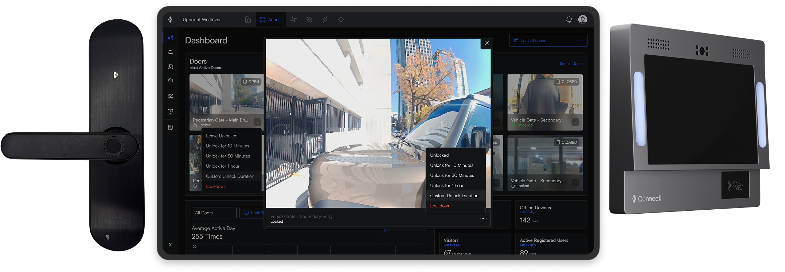Open Pedestrian Gate - Main Entry options menu

258,122
